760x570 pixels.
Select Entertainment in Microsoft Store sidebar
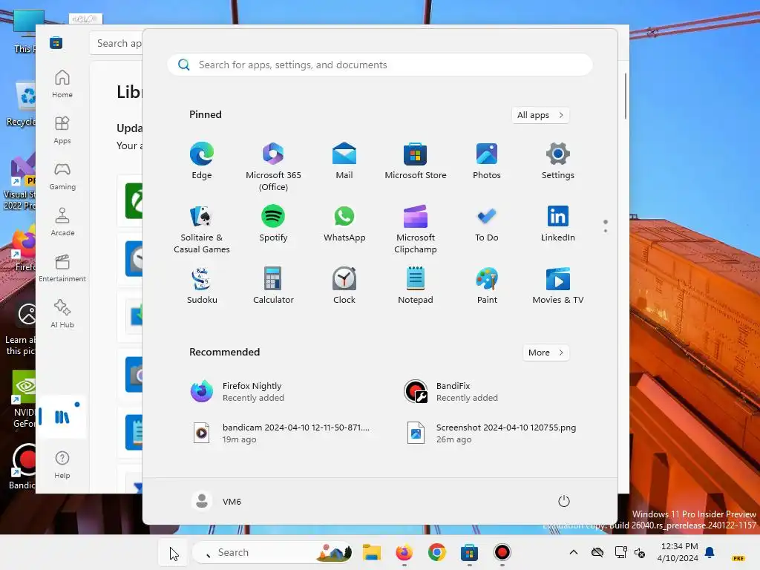[62, 269]
